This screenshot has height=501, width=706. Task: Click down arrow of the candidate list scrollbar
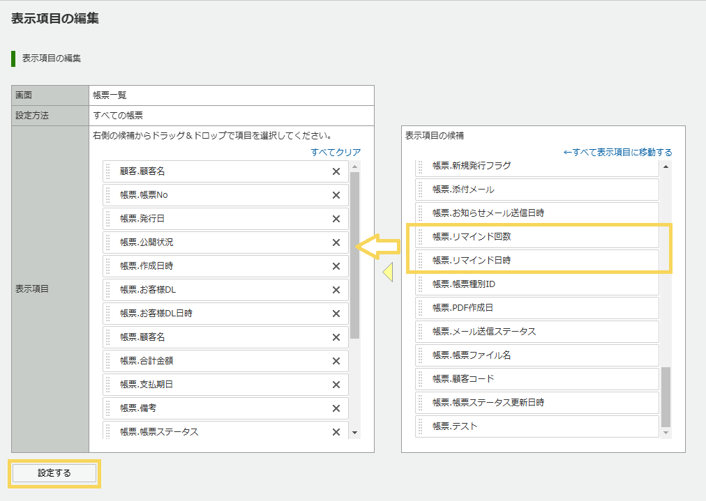tap(666, 433)
